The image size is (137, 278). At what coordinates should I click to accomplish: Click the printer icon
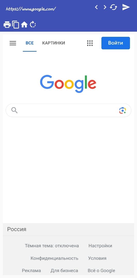7,24
